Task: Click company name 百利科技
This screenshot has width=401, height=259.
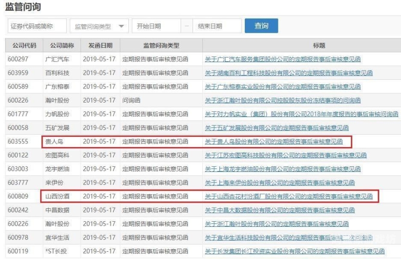Action: point(57,73)
